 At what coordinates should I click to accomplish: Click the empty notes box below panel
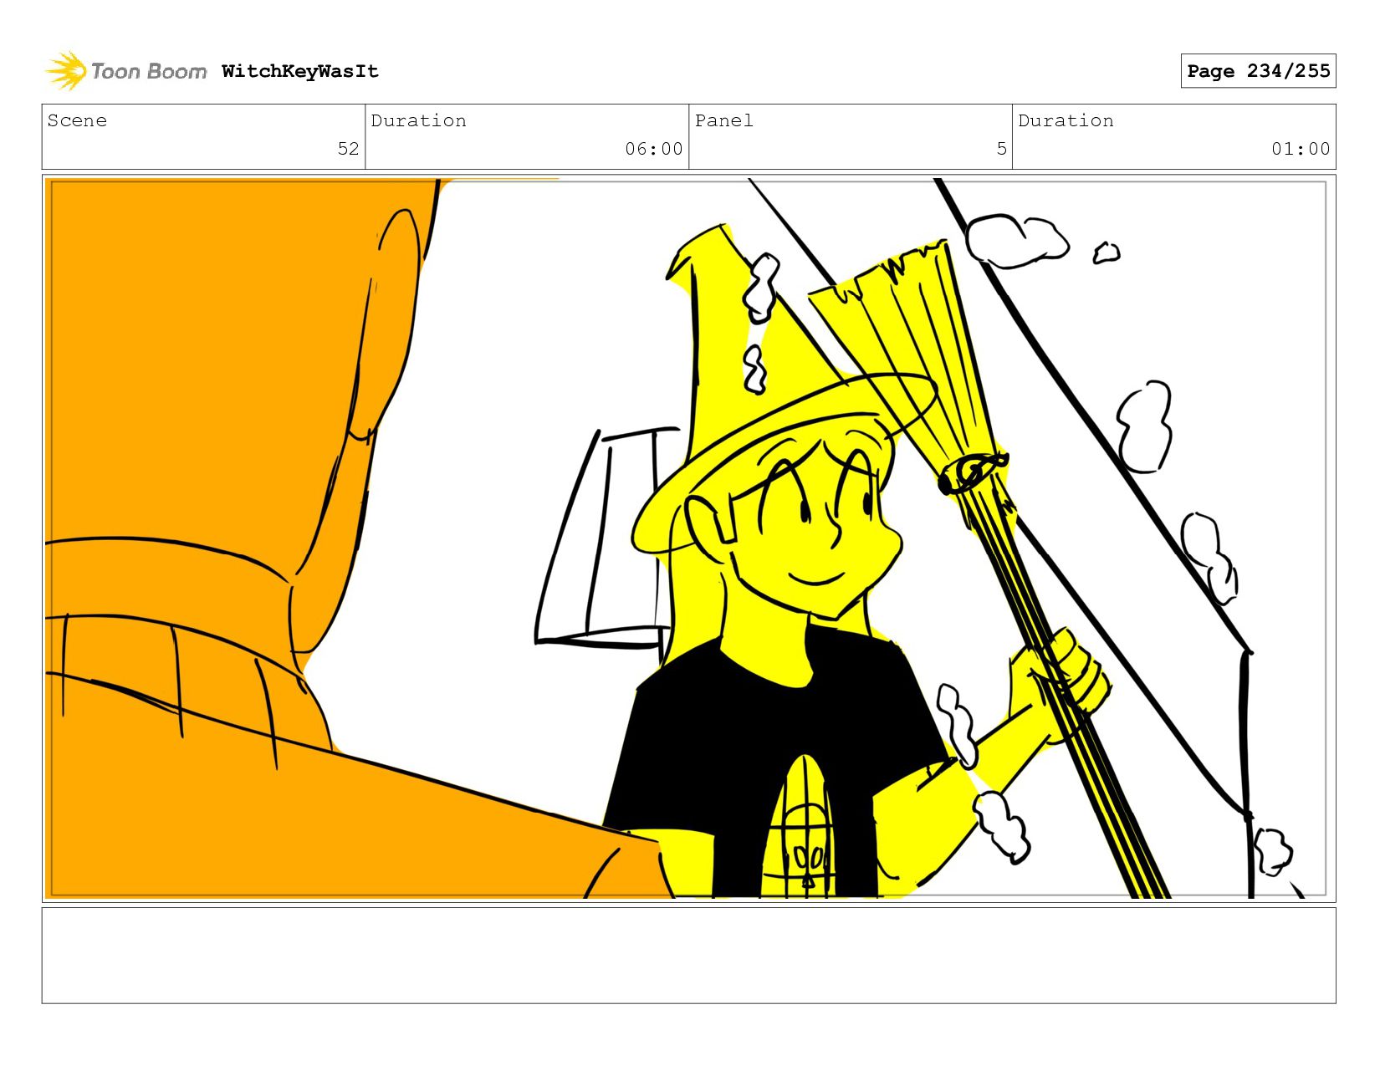pos(688,956)
